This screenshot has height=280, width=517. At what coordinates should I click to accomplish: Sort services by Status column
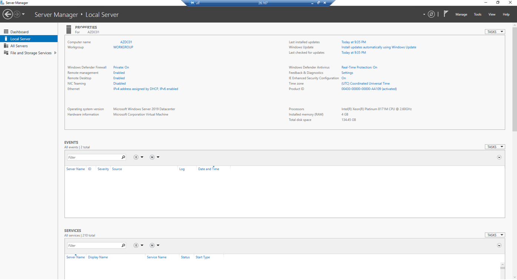click(185, 257)
